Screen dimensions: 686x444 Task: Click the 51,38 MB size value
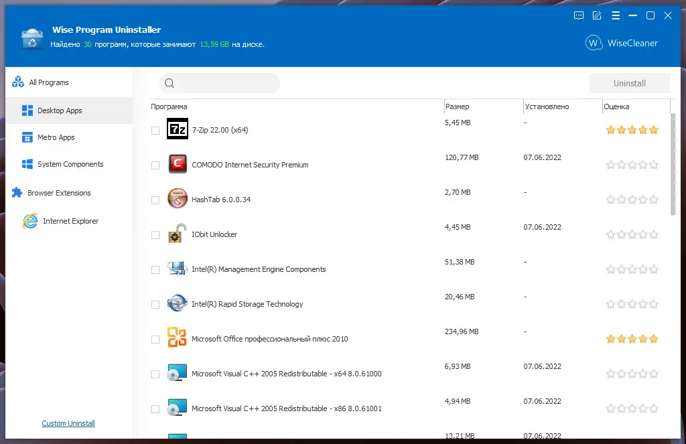click(460, 262)
